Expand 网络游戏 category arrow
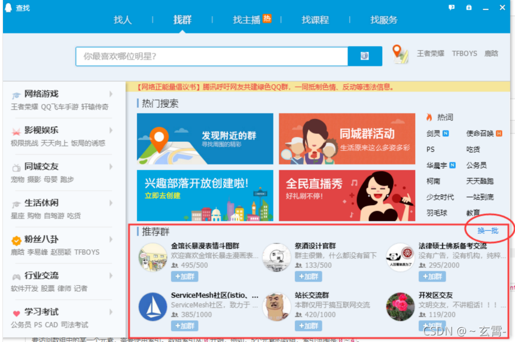The image size is (515, 342). click(111, 94)
